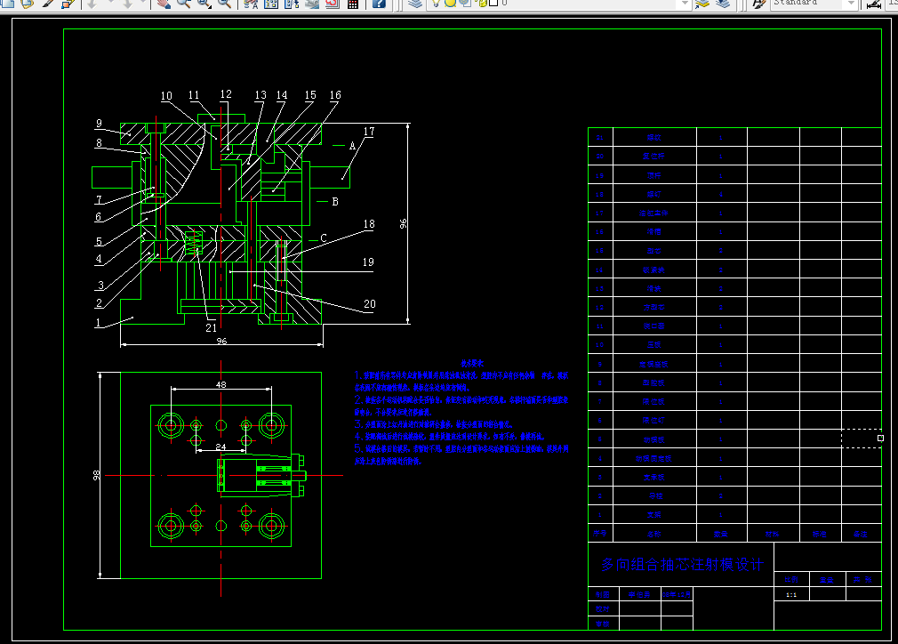The image size is (898, 644).
Task: Select the section marker letter C
Action: click(x=324, y=238)
